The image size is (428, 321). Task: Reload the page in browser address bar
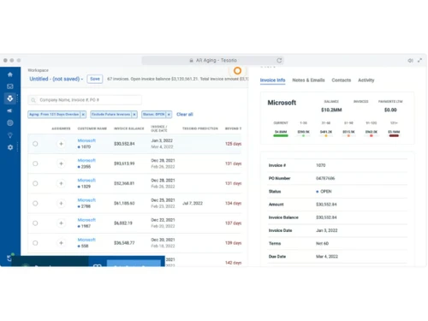(x=279, y=61)
